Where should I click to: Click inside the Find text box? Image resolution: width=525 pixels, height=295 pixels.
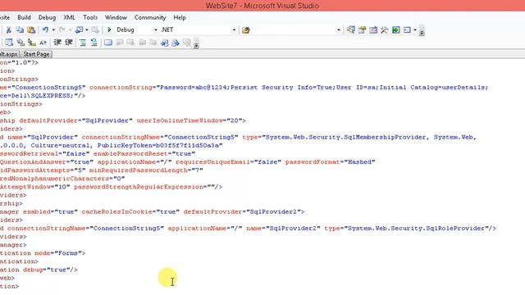tap(293, 30)
